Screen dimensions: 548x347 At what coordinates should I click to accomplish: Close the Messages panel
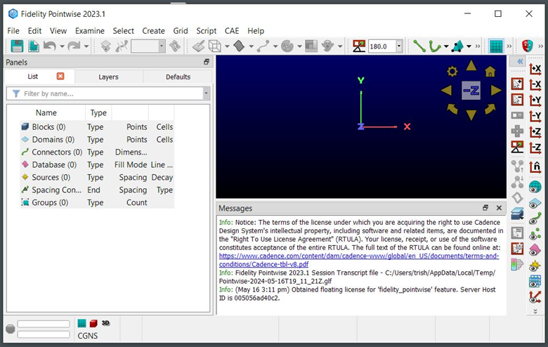click(x=499, y=208)
